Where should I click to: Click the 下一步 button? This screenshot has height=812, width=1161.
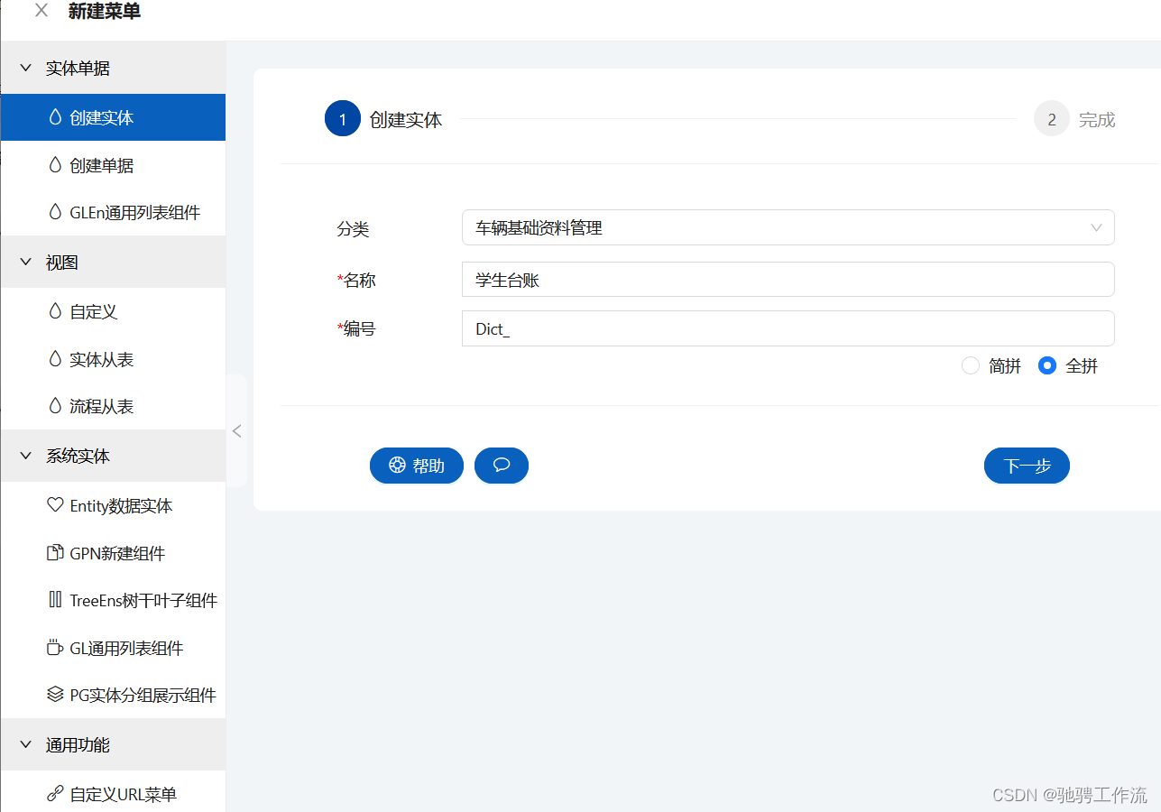tap(1027, 466)
